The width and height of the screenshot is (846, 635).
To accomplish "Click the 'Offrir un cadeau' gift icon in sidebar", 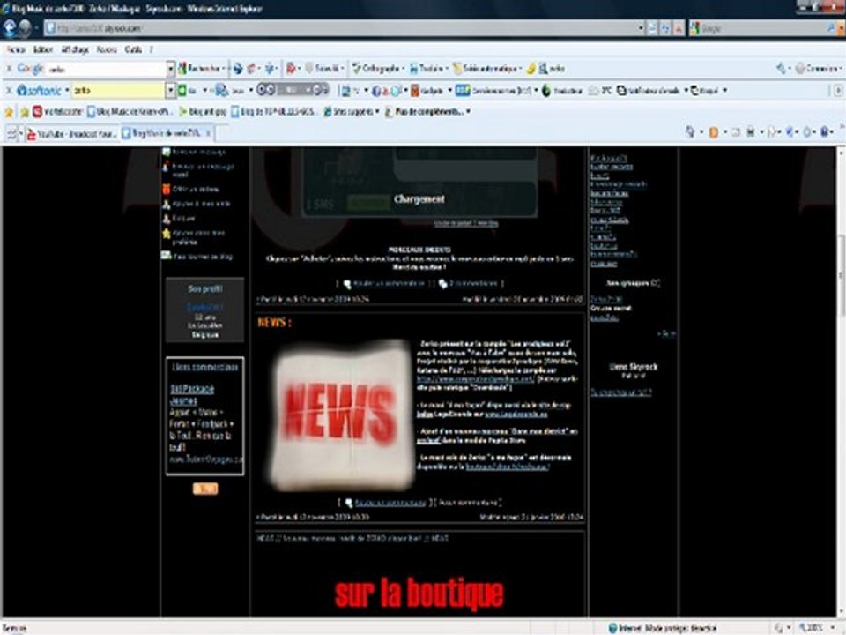I will pos(167,189).
